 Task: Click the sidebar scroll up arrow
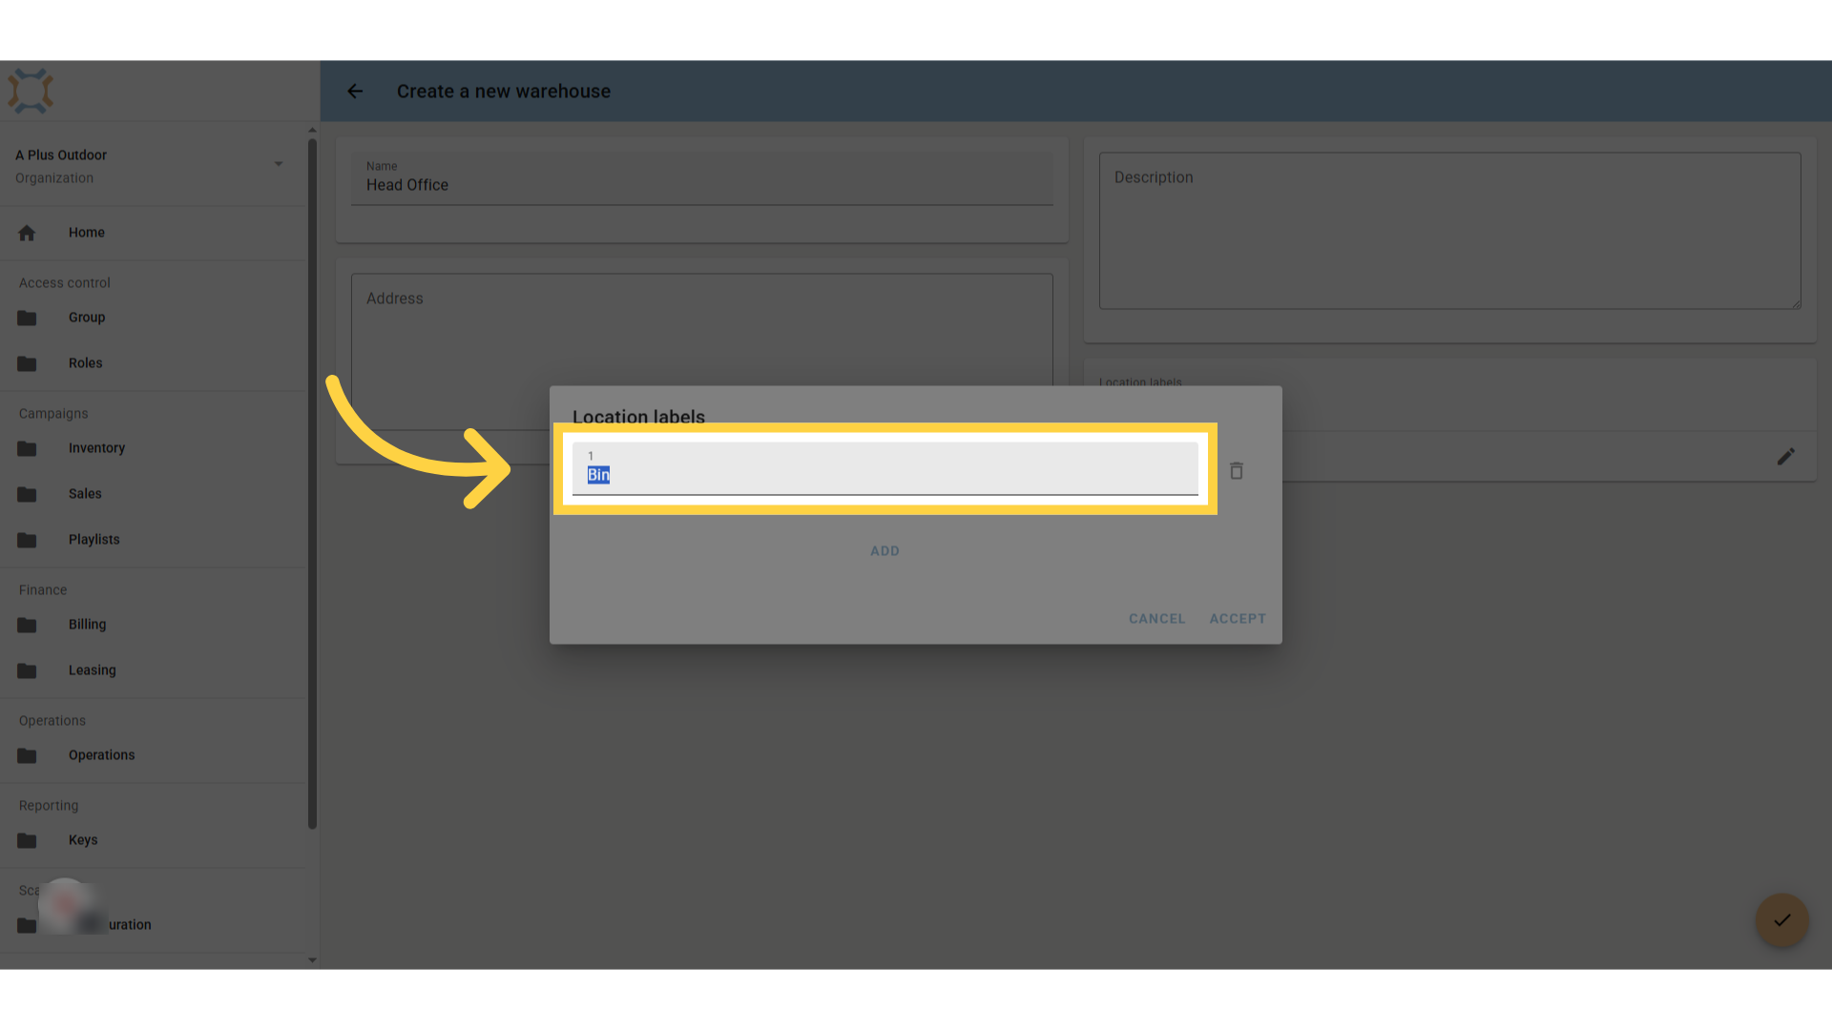click(312, 130)
